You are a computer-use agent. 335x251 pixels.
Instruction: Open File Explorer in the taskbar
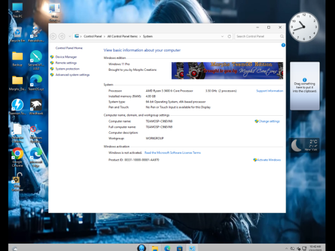click(x=155, y=248)
